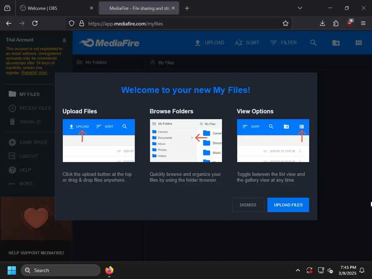Click the muted volume tray icon
This screenshot has width=372, height=279.
[x=330, y=270]
